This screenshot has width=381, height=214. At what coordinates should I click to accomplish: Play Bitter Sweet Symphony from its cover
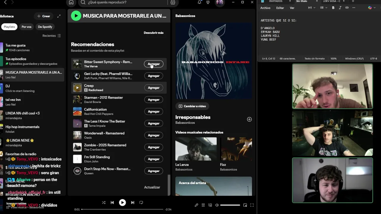77,64
